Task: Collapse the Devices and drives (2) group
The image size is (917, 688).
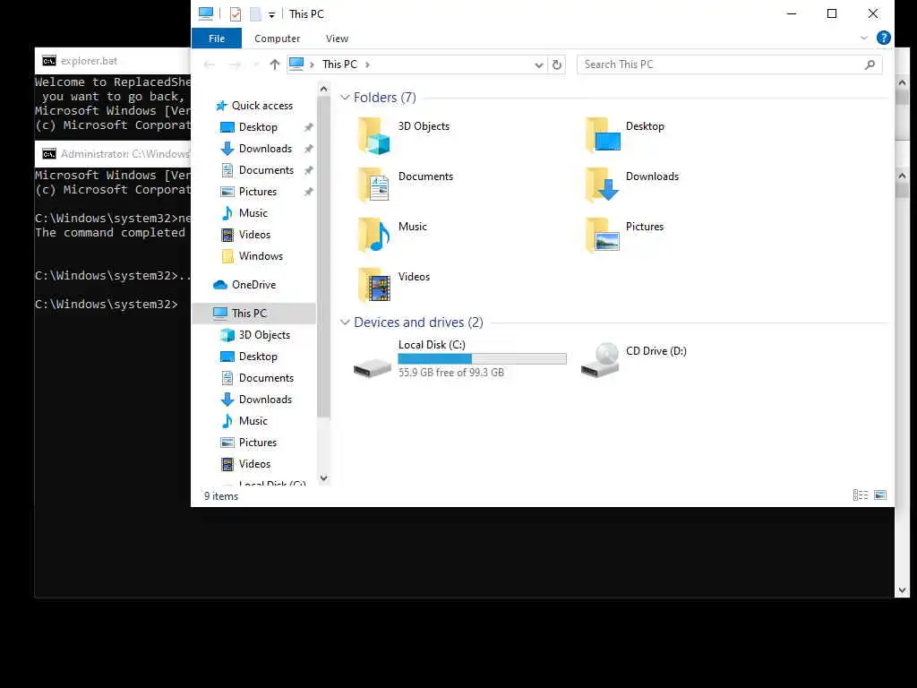Action: [345, 322]
